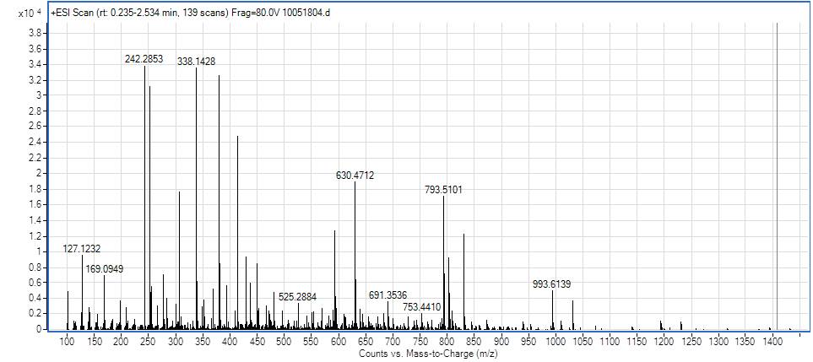Click the 500 tick on m/z axis
This screenshot has width=813, height=362.
tap(285, 341)
